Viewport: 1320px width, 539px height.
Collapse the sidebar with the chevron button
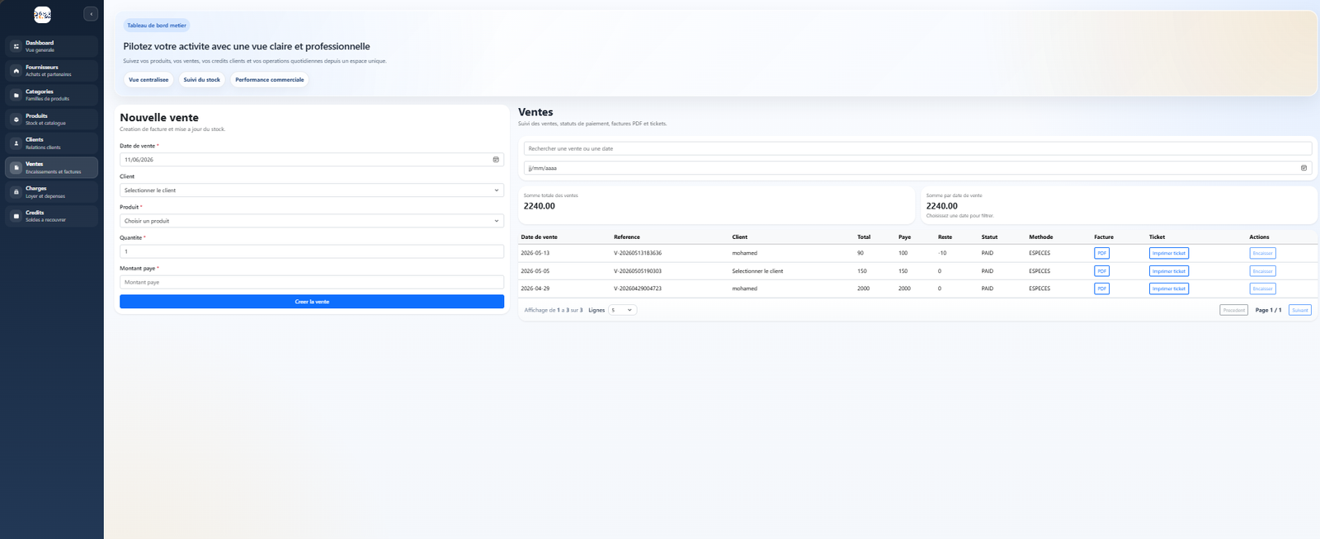(91, 14)
